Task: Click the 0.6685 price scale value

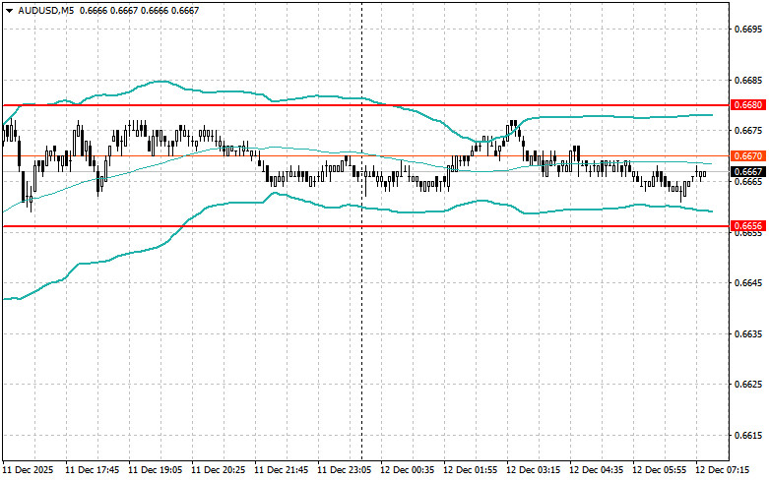Action: click(748, 80)
